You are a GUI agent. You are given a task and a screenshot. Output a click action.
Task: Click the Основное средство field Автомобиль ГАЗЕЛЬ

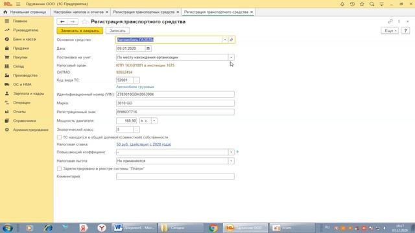click(169, 39)
